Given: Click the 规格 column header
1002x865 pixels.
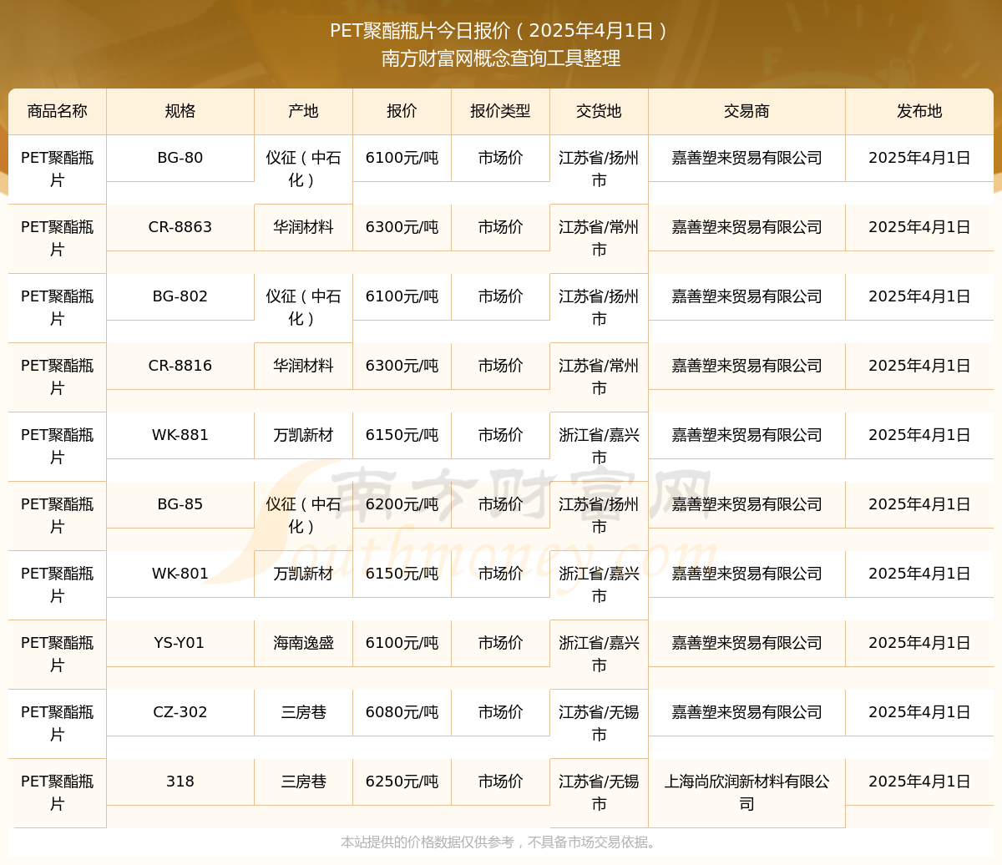Looking at the screenshot, I should (x=180, y=111).
